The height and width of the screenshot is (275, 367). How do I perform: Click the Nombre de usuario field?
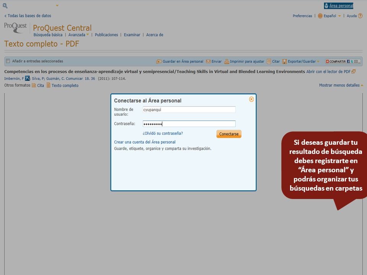189,110
